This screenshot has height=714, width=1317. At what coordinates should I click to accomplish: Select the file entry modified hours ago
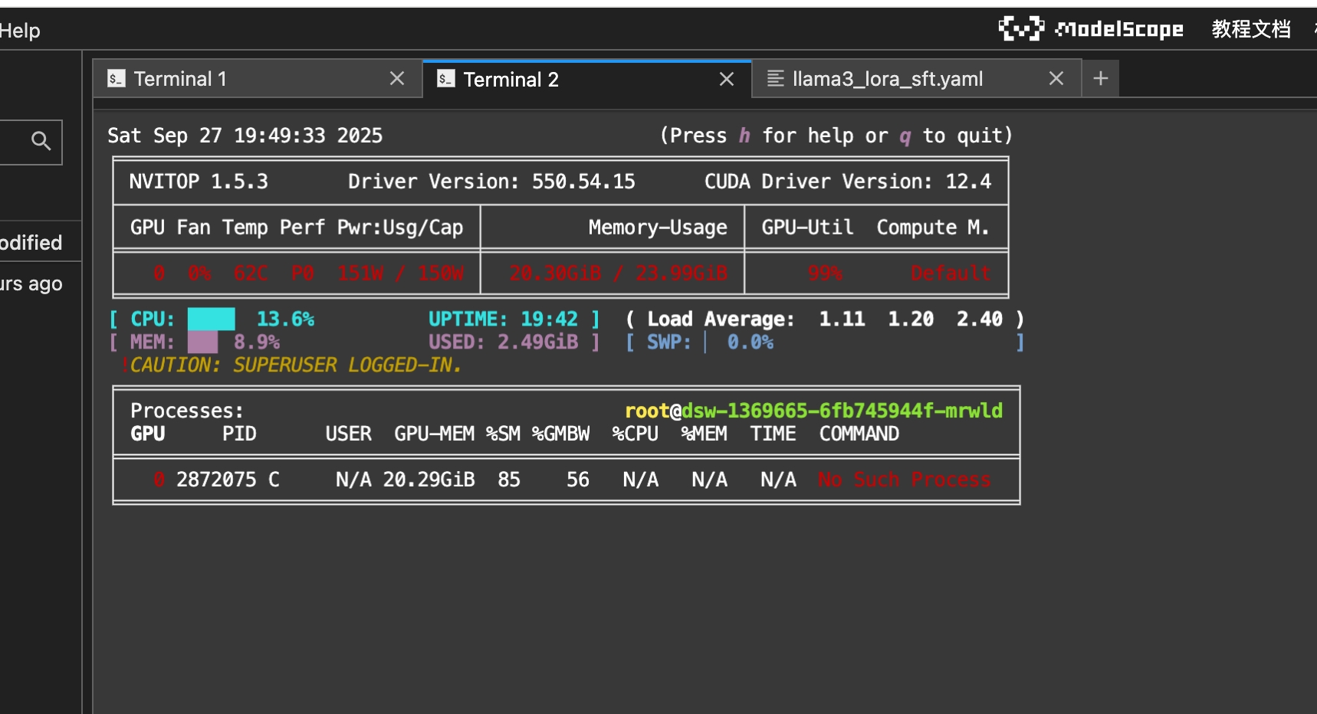pyautogui.click(x=31, y=284)
